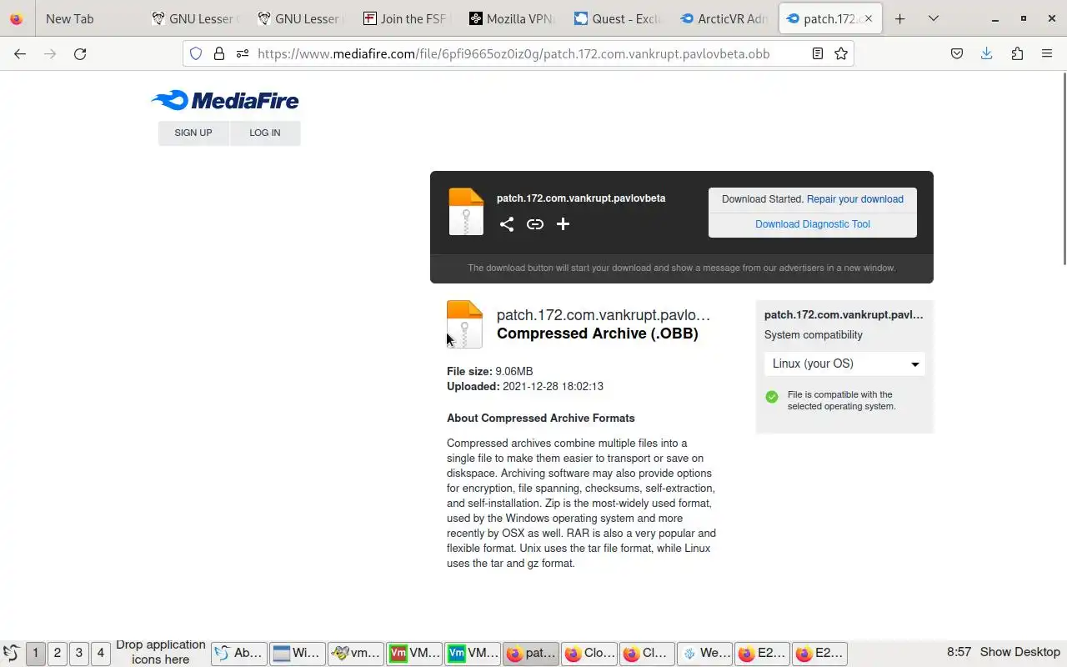
Task: Open the extensions puzzle icon
Action: pyautogui.click(x=1017, y=53)
